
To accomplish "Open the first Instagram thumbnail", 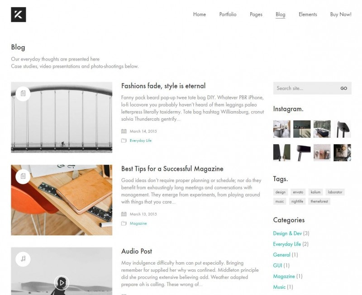I will click(x=282, y=129).
